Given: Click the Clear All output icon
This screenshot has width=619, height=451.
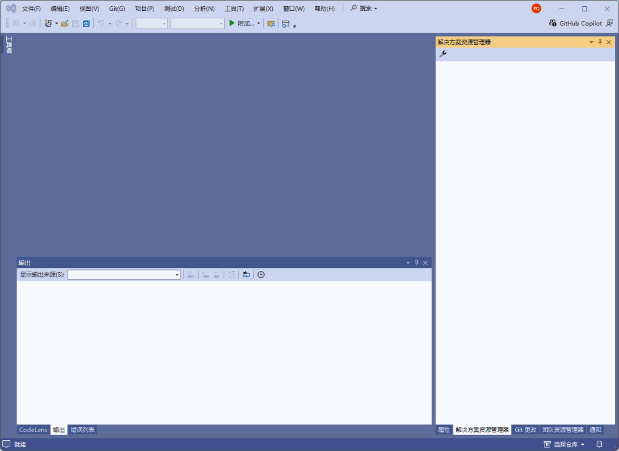Looking at the screenshot, I should click(x=232, y=274).
